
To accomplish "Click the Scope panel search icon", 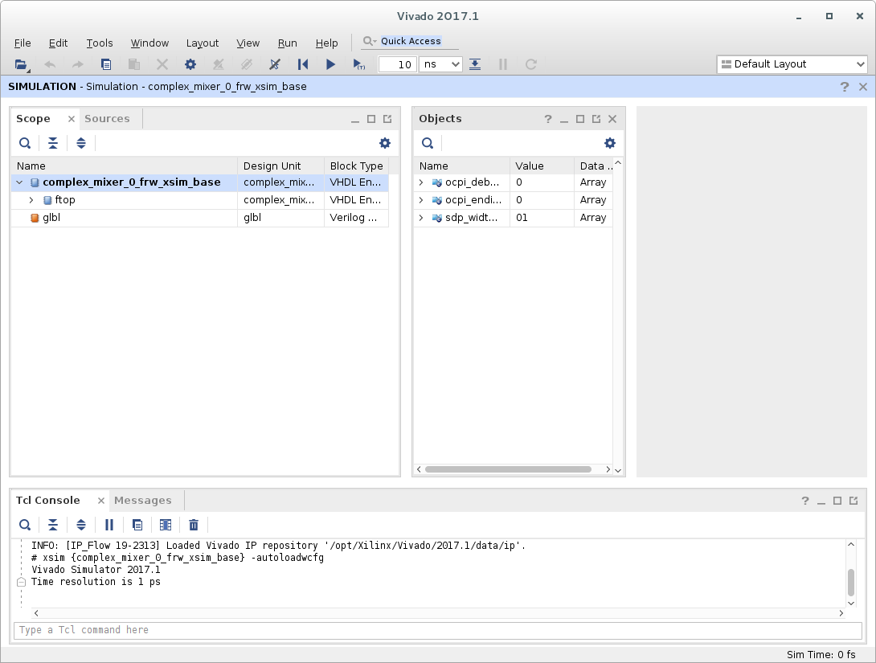I will [25, 143].
